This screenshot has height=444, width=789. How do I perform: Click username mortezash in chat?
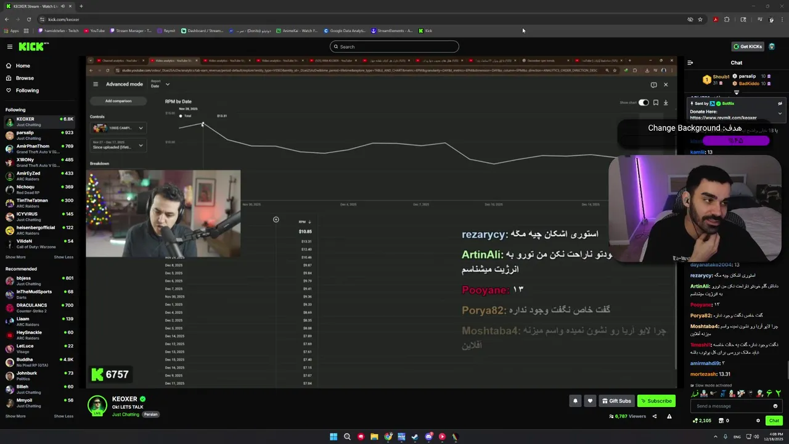(703, 374)
